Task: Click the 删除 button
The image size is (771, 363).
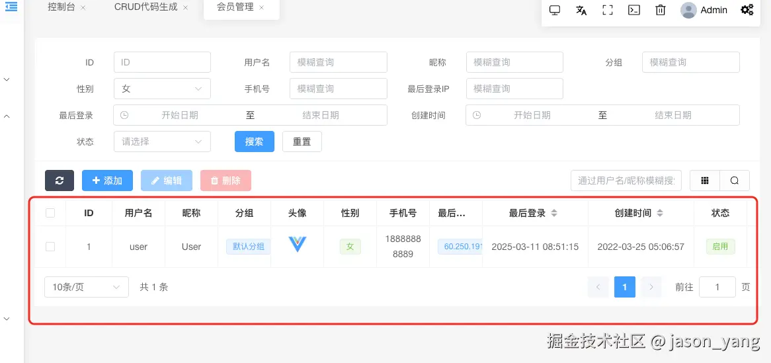Action: tap(225, 181)
